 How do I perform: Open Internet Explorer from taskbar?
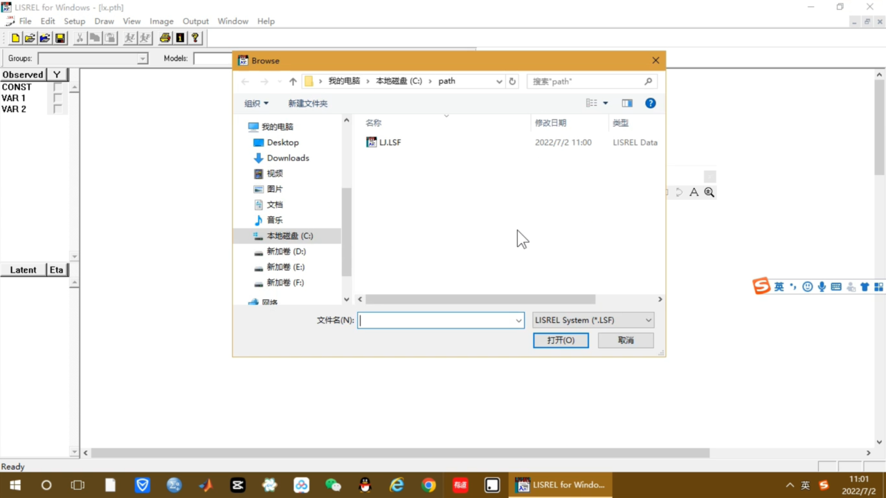397,485
